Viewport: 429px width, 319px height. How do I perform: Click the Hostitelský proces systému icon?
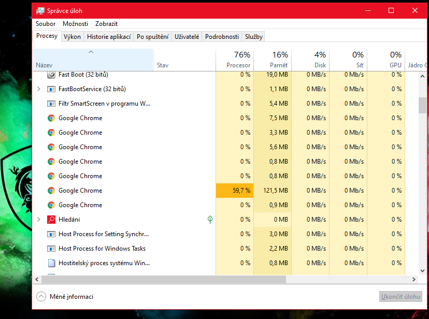(x=51, y=263)
